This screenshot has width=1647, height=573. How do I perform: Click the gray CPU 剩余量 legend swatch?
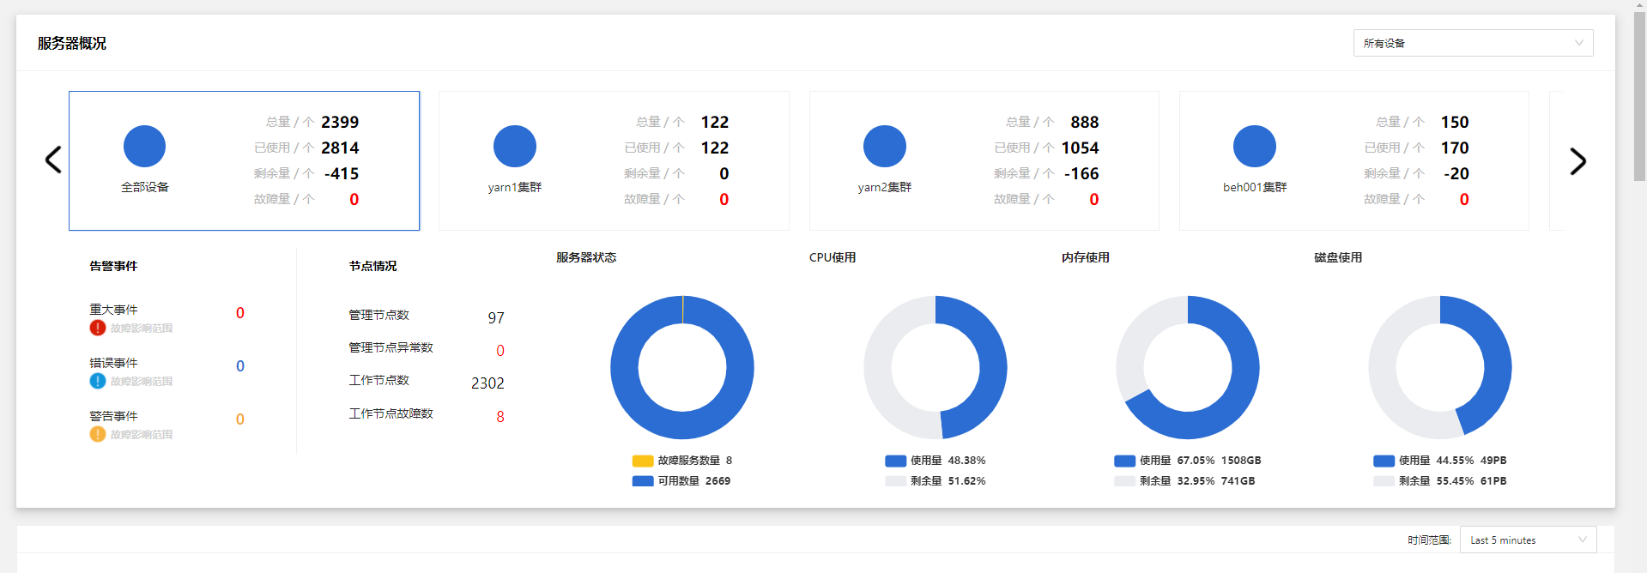click(896, 481)
